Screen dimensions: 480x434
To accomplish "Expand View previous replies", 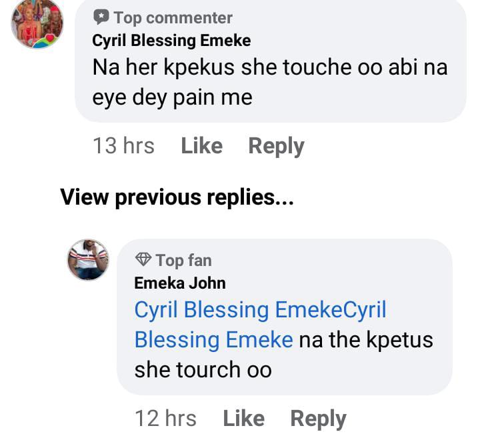I will 177,197.
